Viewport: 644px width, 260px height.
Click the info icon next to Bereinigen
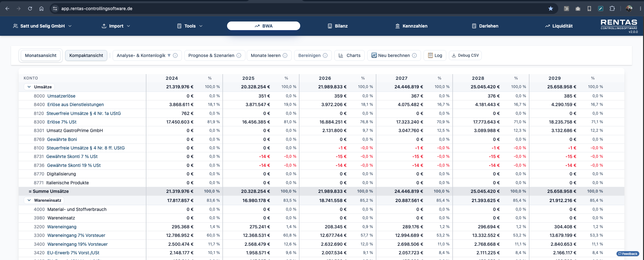[325, 55]
